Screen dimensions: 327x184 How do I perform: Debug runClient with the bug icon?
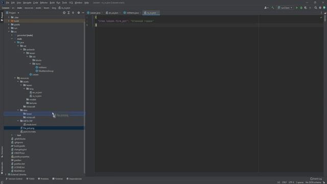(301, 8)
